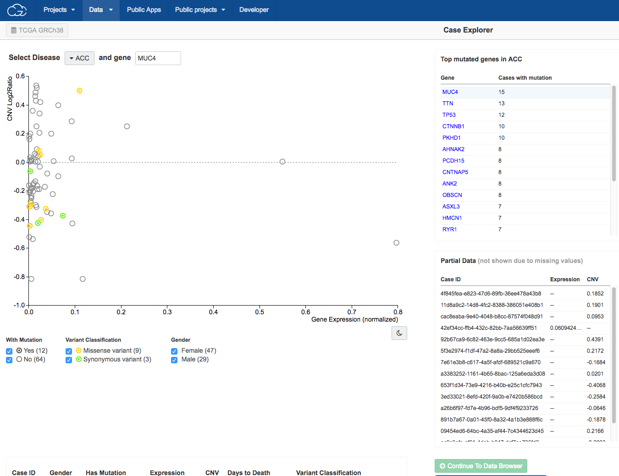Image resolution: width=619 pixels, height=476 pixels.
Task: Click the Cases with mutation column header
Action: click(525, 78)
